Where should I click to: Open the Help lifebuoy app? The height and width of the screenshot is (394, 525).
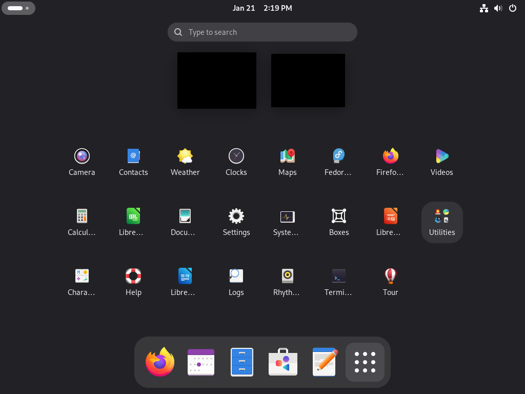(133, 282)
